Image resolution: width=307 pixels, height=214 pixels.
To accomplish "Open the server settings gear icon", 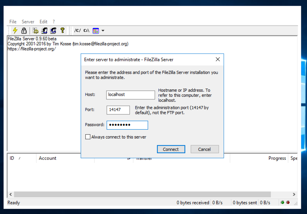I will pos(36,31).
